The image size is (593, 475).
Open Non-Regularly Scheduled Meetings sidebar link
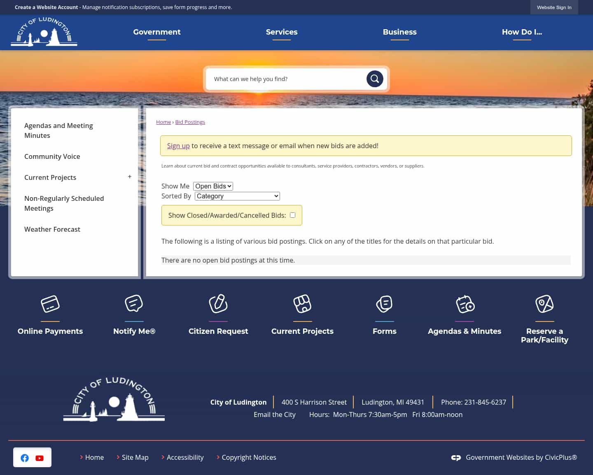[64, 203]
